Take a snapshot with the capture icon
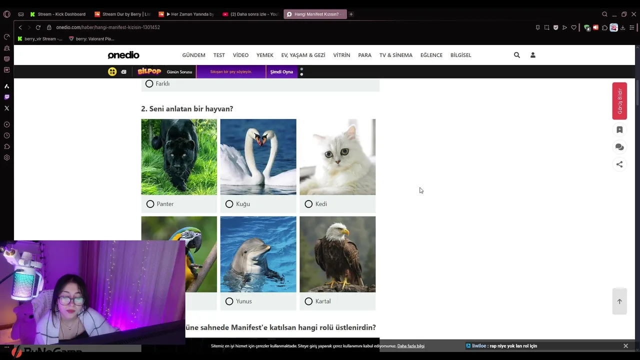This screenshot has width=640, height=360. (x=546, y=27)
